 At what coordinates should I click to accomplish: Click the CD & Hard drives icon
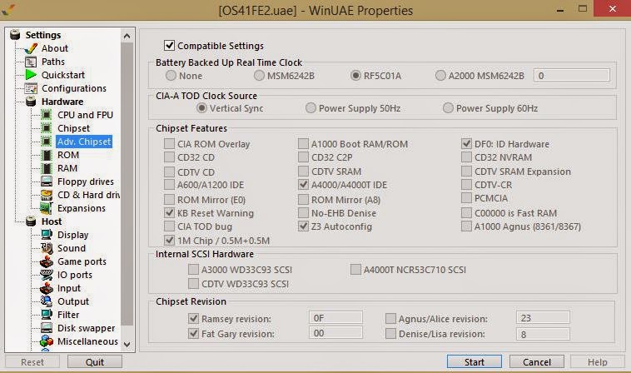pos(47,195)
